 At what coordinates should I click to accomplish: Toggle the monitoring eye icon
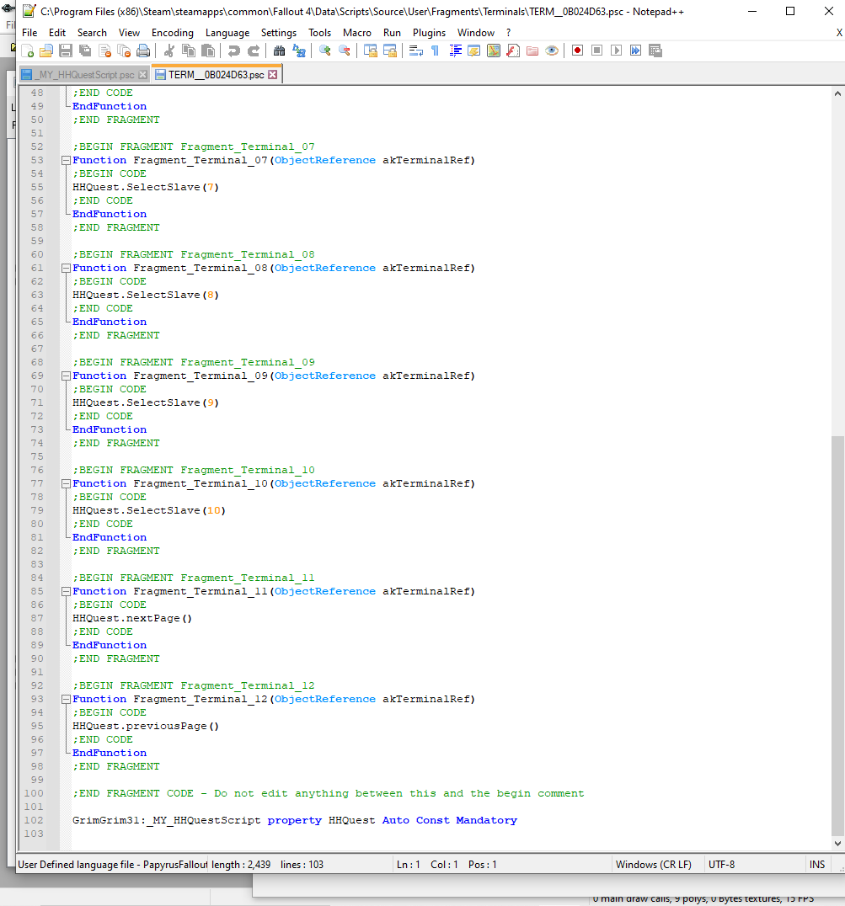pyautogui.click(x=552, y=51)
